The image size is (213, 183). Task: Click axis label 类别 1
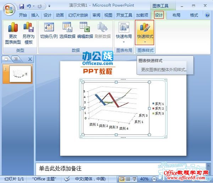pos(94,124)
